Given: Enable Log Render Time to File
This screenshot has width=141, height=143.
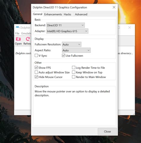Looking at the screenshot, I should tap(73, 68).
